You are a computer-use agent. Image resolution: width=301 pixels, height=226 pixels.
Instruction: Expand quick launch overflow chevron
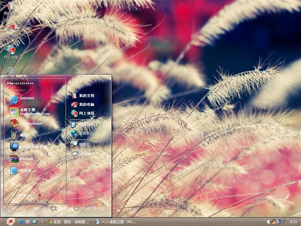coord(42,222)
